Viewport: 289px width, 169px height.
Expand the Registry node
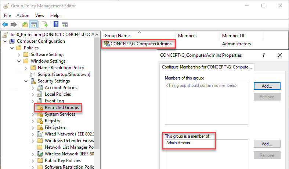point(33,121)
